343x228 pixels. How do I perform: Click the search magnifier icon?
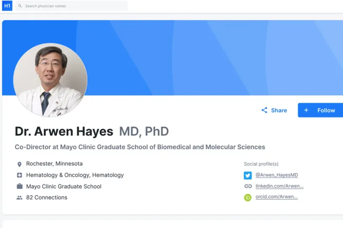pyautogui.click(x=20, y=6)
